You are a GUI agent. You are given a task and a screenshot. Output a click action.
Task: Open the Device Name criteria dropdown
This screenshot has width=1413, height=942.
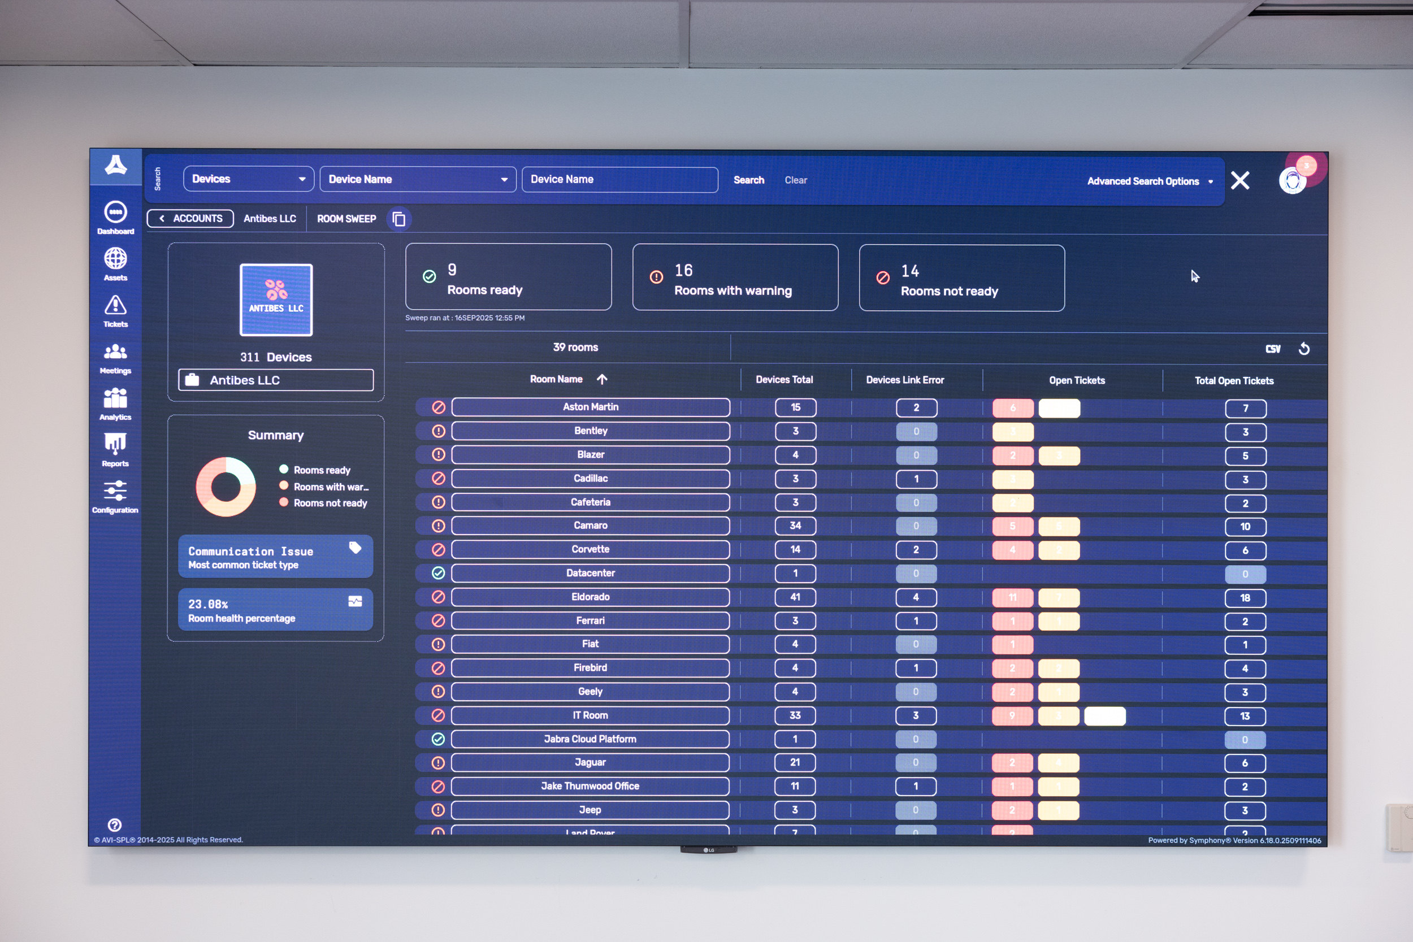tap(418, 180)
